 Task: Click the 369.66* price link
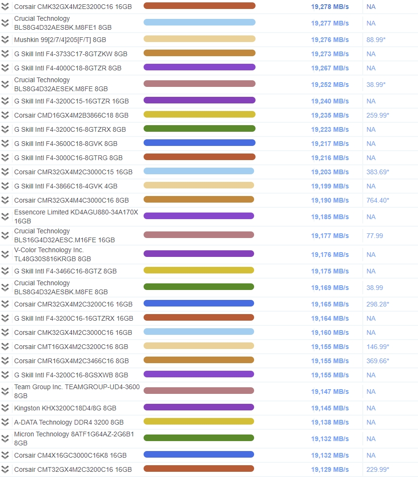378,361
